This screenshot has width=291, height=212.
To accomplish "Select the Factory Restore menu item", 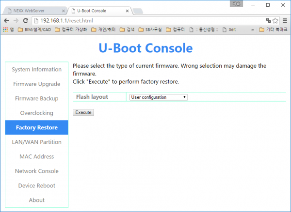I will pyautogui.click(x=36, y=127).
